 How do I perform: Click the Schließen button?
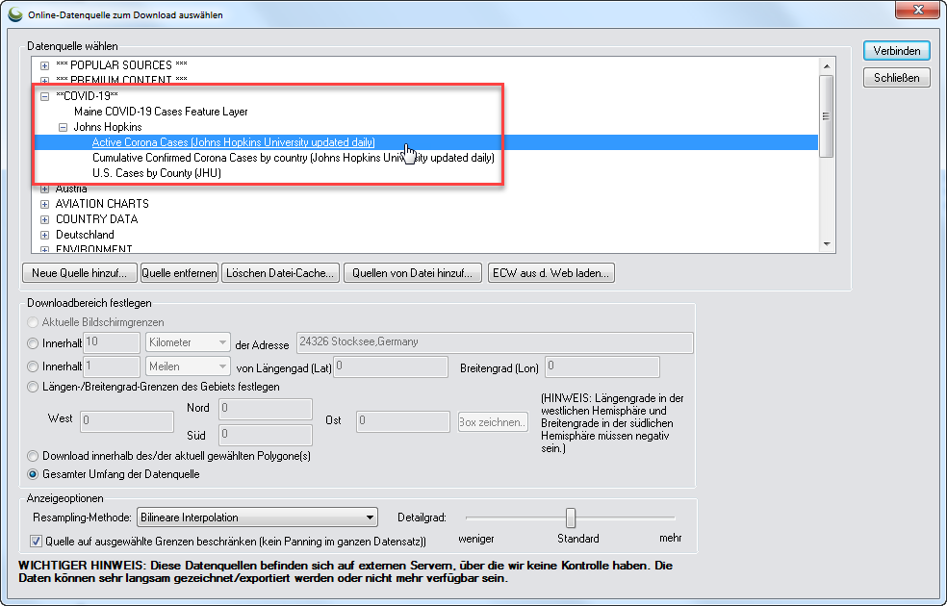coord(897,78)
